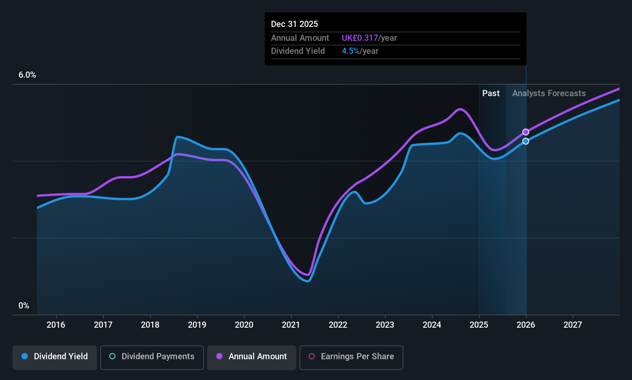Image resolution: width=632 pixels, height=380 pixels.
Task: Click the Analysts Forecasts label
Action: pos(549,93)
